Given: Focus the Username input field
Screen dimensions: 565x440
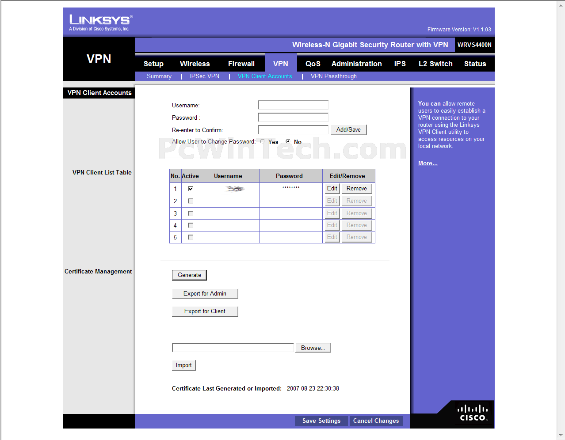Looking at the screenshot, I should point(293,105).
